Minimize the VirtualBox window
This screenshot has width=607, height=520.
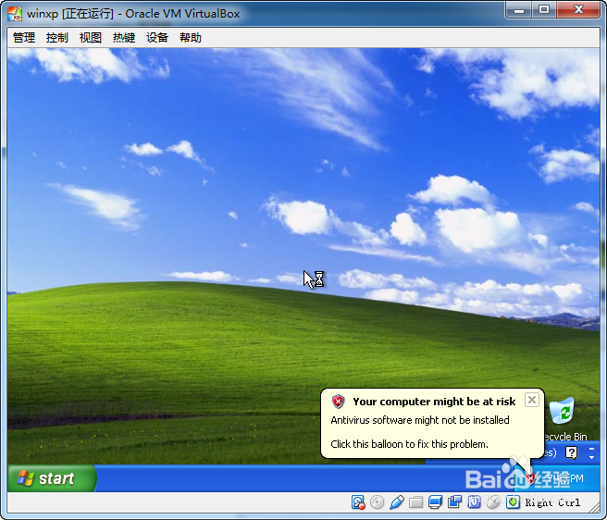(519, 9)
